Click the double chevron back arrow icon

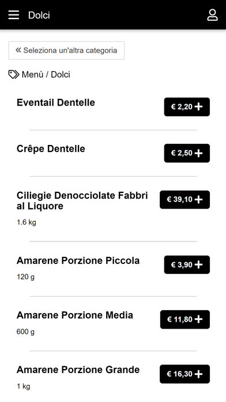[x=18, y=50]
